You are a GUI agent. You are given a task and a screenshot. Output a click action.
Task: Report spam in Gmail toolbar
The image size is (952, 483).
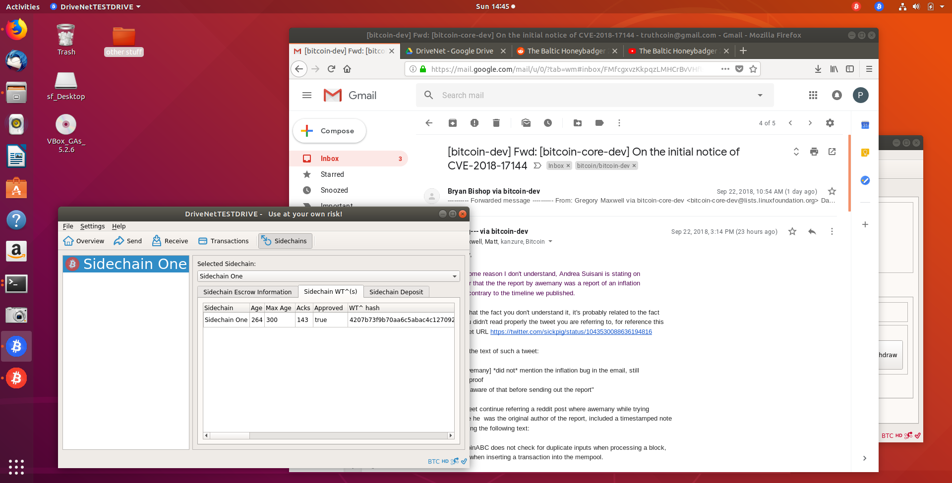475,123
